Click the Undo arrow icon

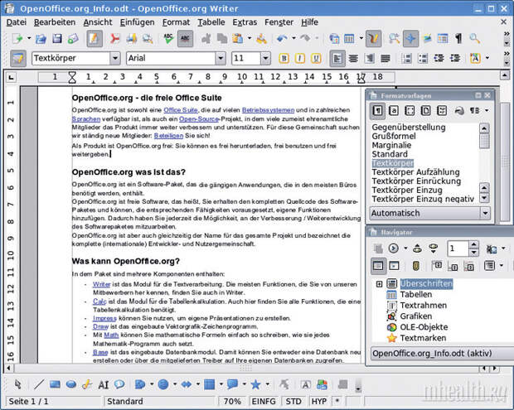tap(282, 39)
